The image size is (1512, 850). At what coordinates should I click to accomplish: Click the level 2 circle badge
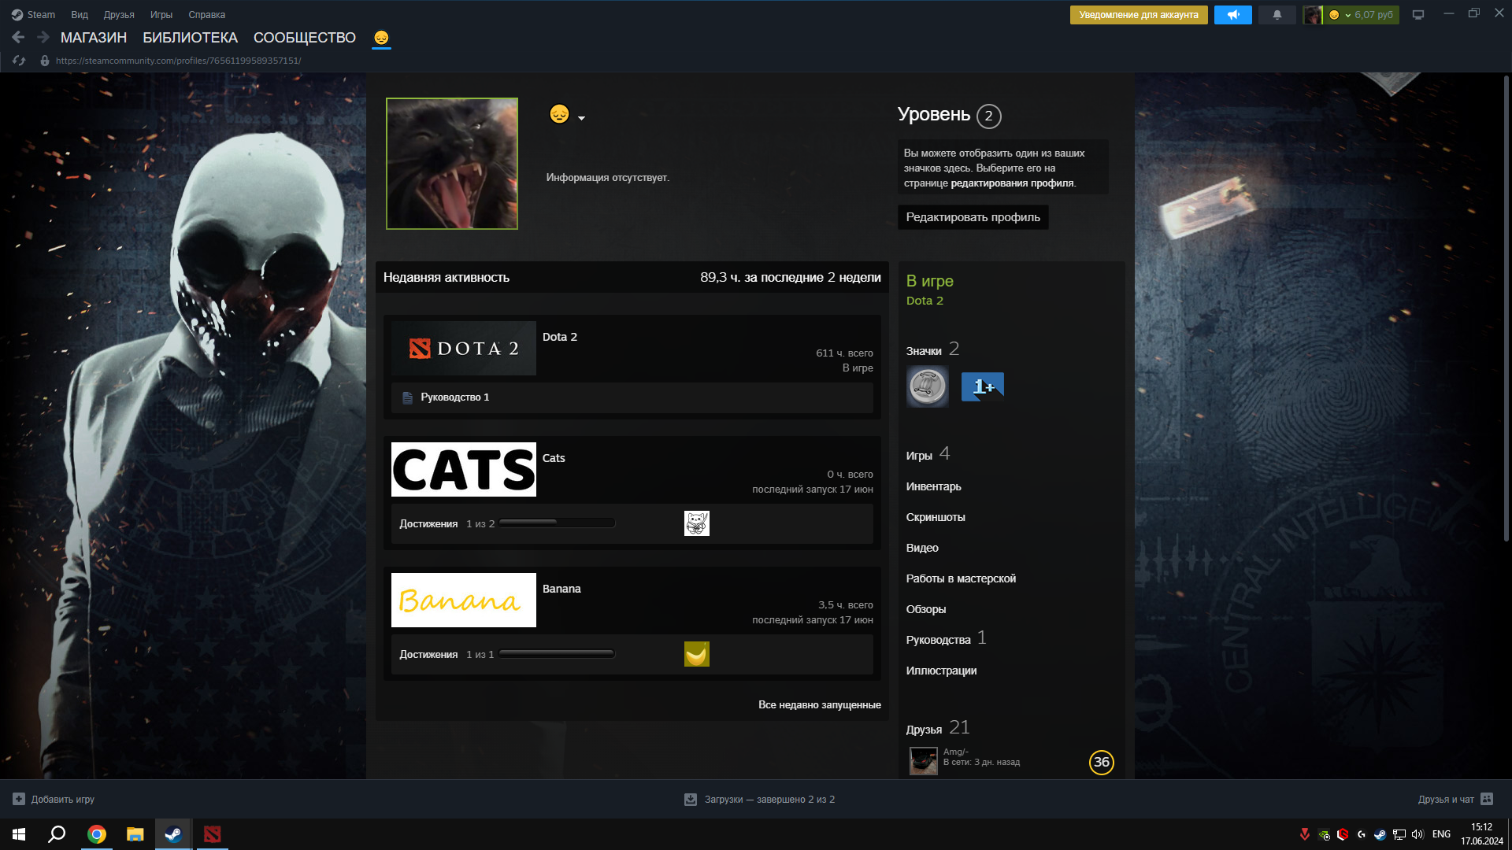(x=989, y=116)
